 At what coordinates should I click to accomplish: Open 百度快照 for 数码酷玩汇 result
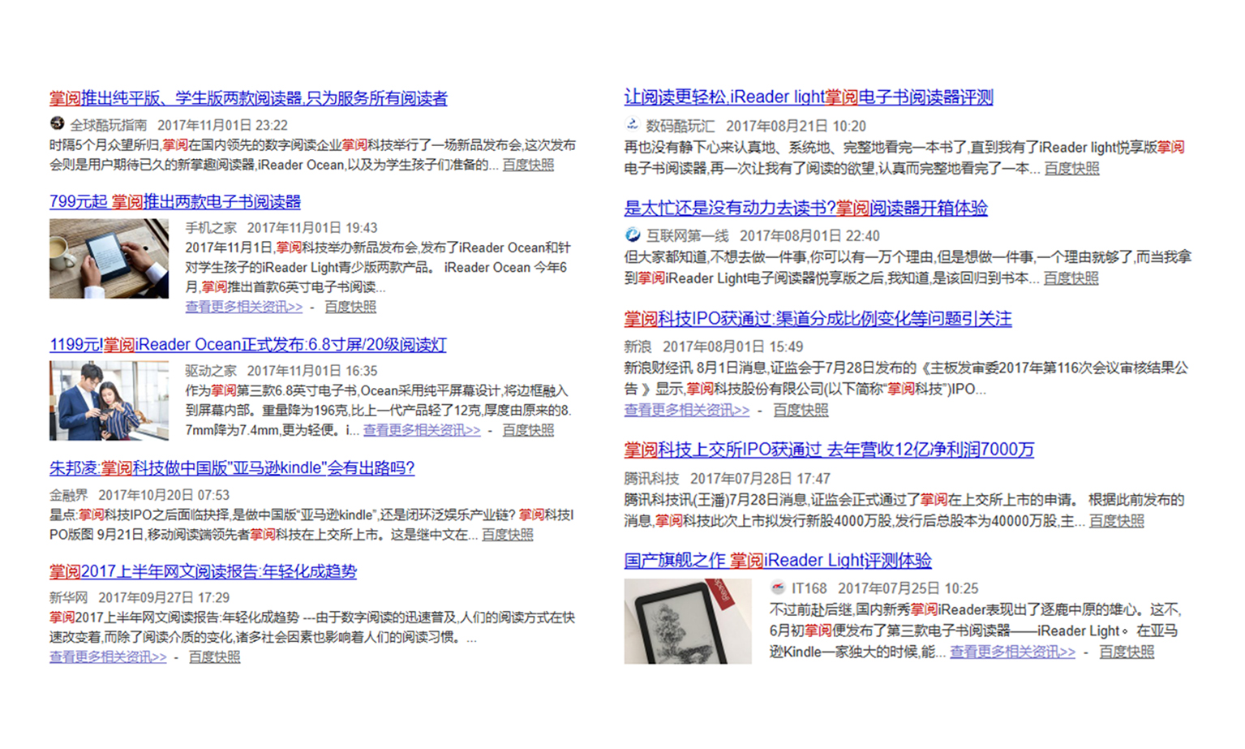coord(1071,168)
